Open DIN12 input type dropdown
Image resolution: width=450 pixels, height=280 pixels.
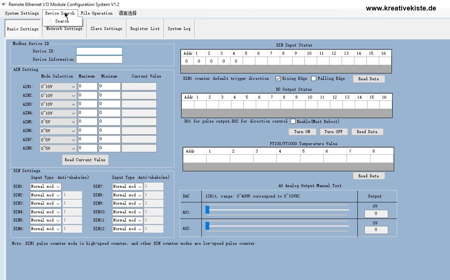(x=127, y=229)
